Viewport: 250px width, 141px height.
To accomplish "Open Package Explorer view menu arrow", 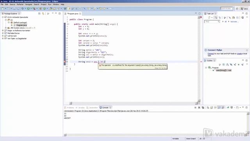I will (53, 13).
